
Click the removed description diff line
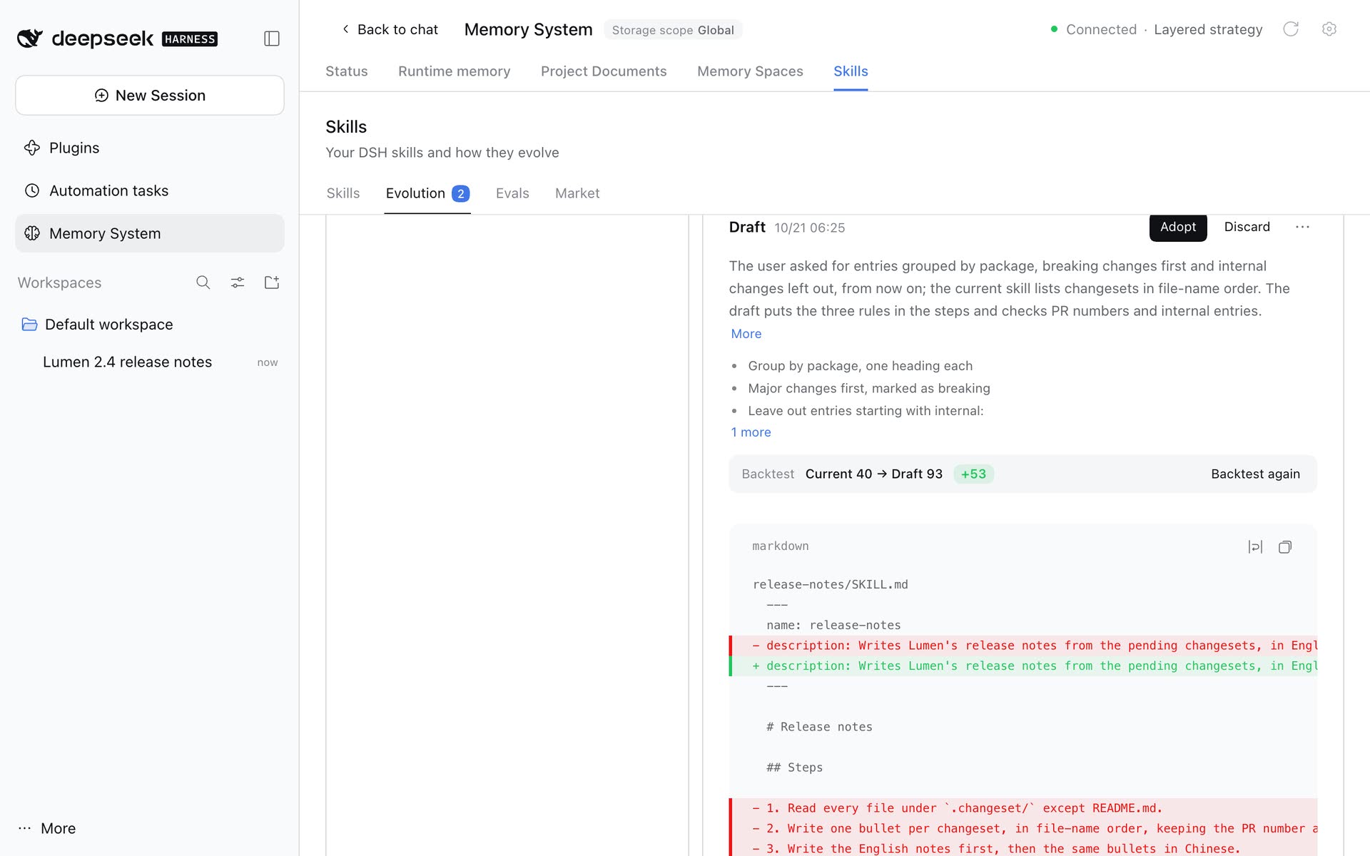click(1023, 646)
